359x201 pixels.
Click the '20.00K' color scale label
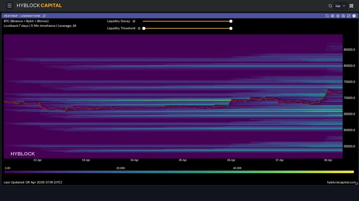tap(121, 168)
